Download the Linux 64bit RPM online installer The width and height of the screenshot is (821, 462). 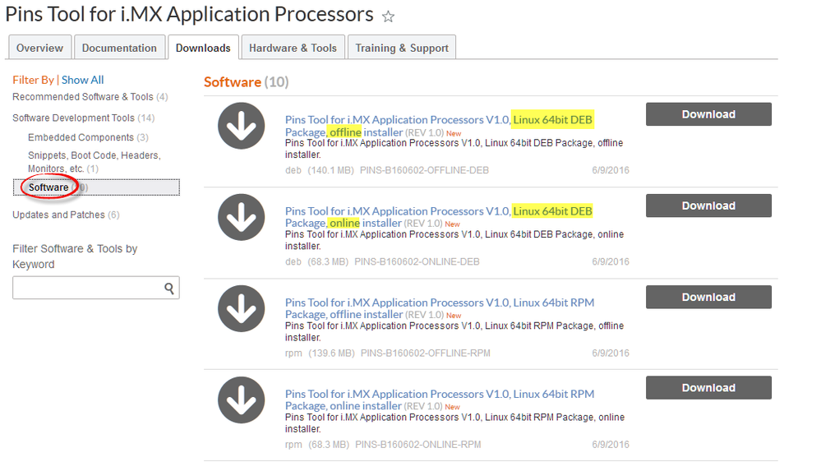(x=708, y=388)
